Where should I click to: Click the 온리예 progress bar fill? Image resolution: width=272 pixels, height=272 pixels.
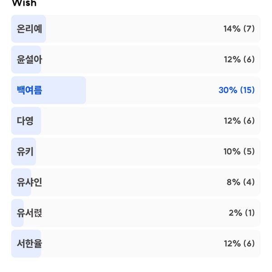click(x=29, y=29)
